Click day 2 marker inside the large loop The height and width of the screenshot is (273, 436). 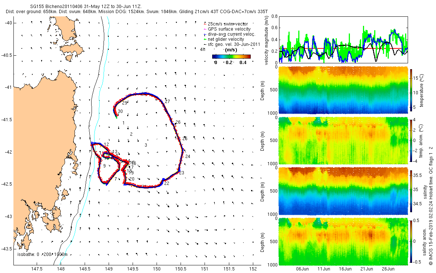pos(131,134)
